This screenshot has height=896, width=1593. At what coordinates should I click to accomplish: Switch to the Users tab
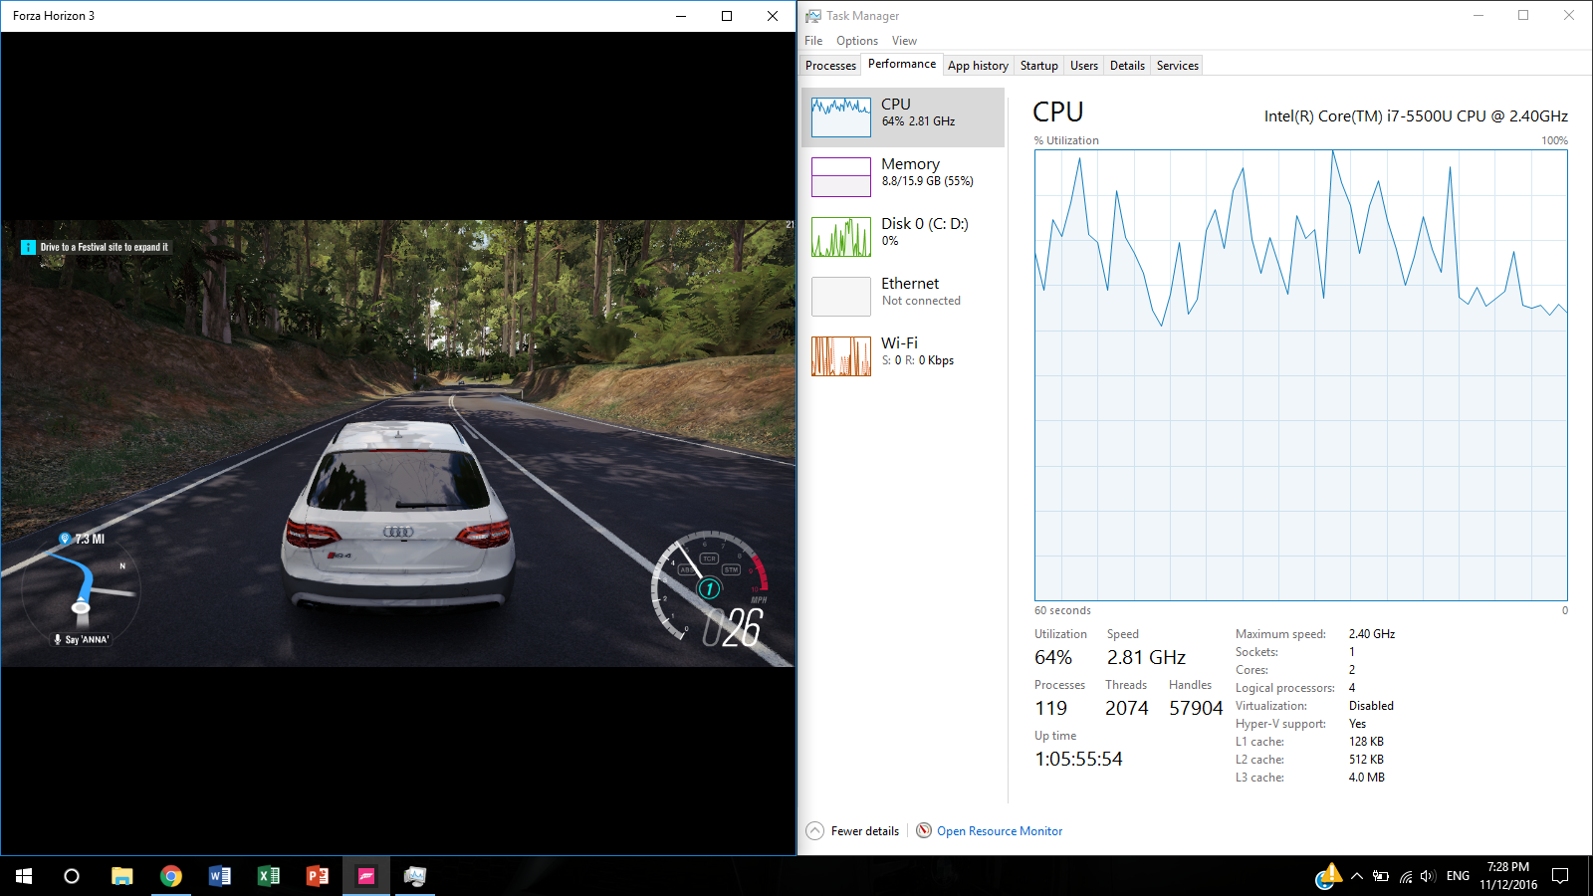pos(1083,66)
